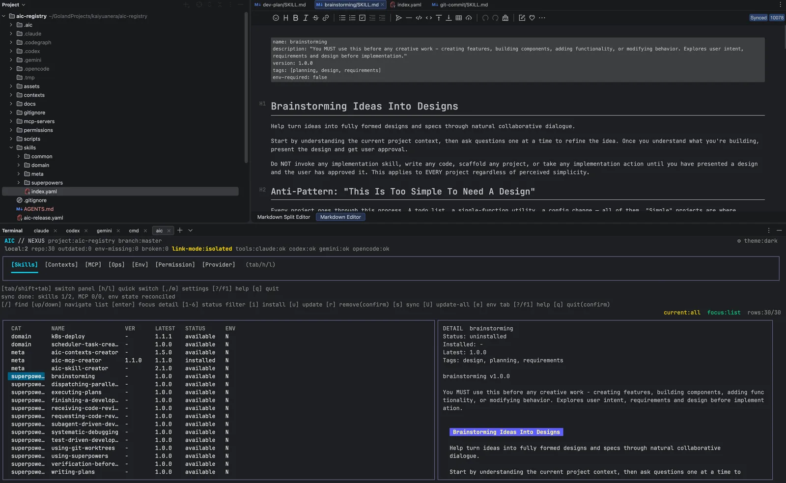
Task: Expand the mcp-servers folder
Action: coord(11,121)
